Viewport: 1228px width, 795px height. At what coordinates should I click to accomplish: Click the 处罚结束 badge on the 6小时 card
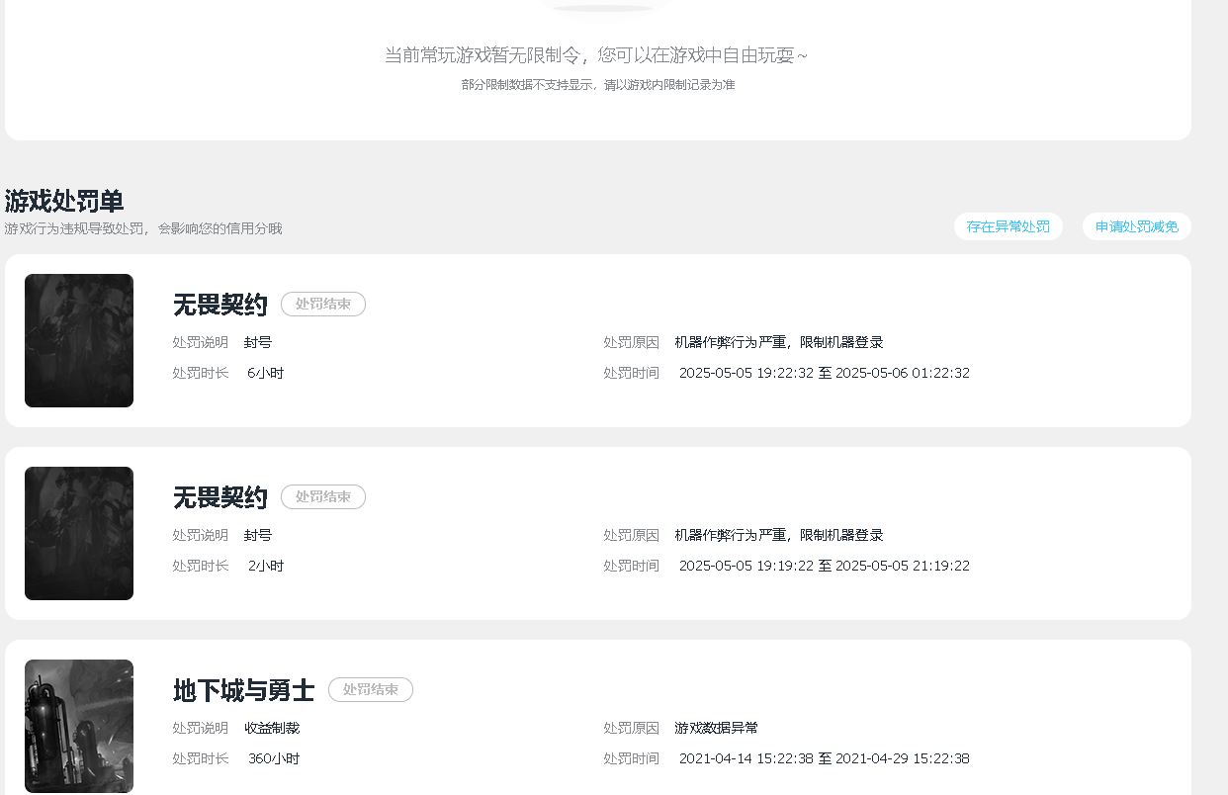[x=322, y=305]
